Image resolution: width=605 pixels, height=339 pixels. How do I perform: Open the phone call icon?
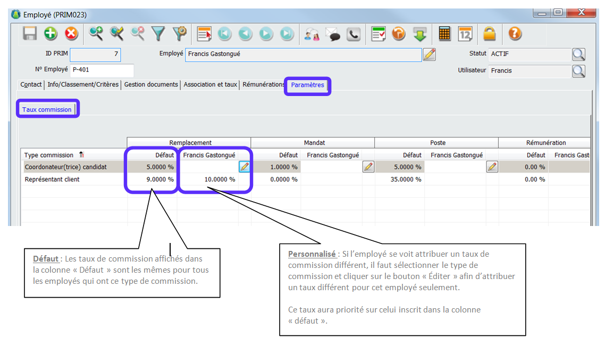pos(354,34)
